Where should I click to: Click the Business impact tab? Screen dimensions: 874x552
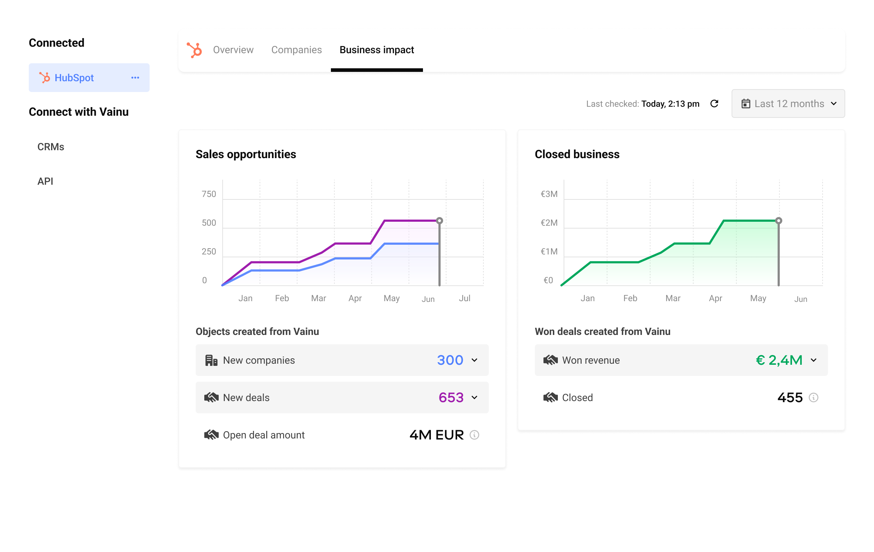pyautogui.click(x=376, y=50)
